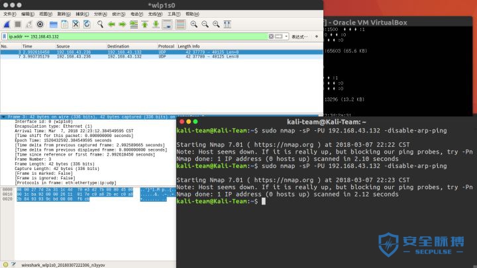Open a capture file via folder icon

coord(53,24)
